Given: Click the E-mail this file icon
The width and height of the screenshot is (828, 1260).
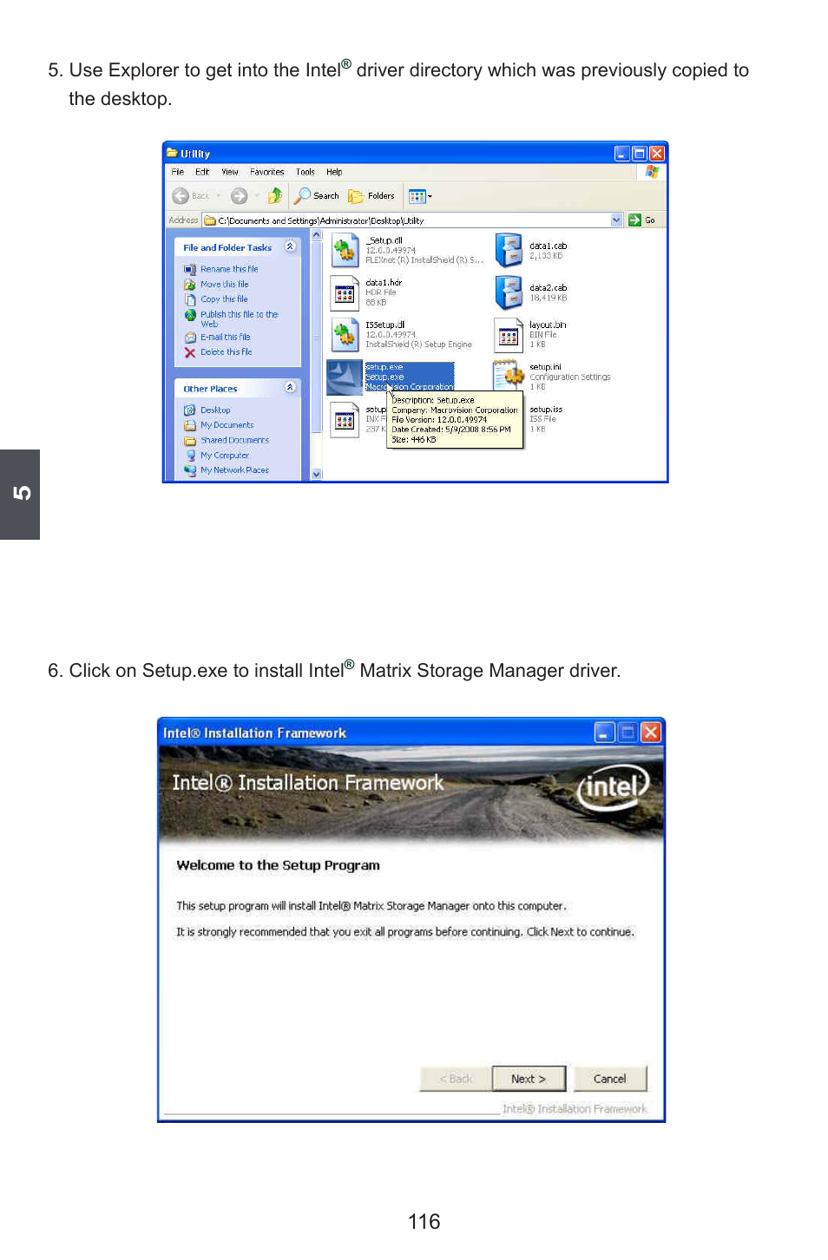Looking at the screenshot, I should coord(190,338).
